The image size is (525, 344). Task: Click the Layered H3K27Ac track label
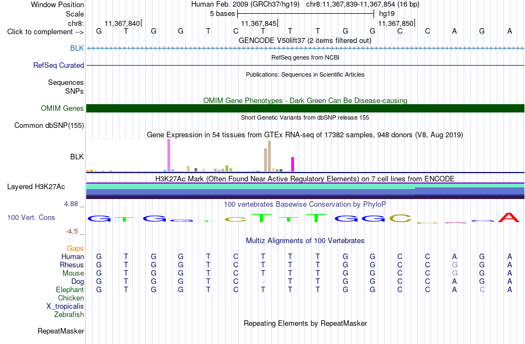coord(36,187)
